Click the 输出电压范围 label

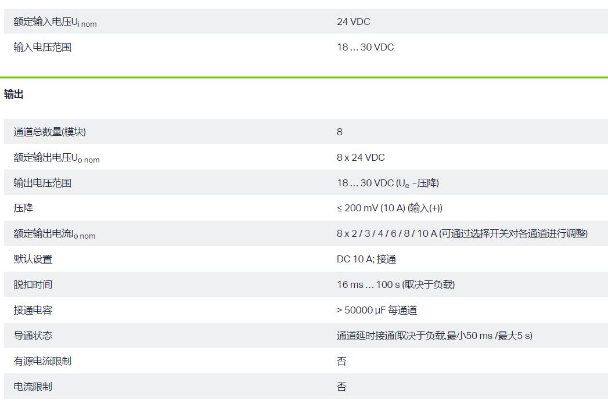point(42,183)
